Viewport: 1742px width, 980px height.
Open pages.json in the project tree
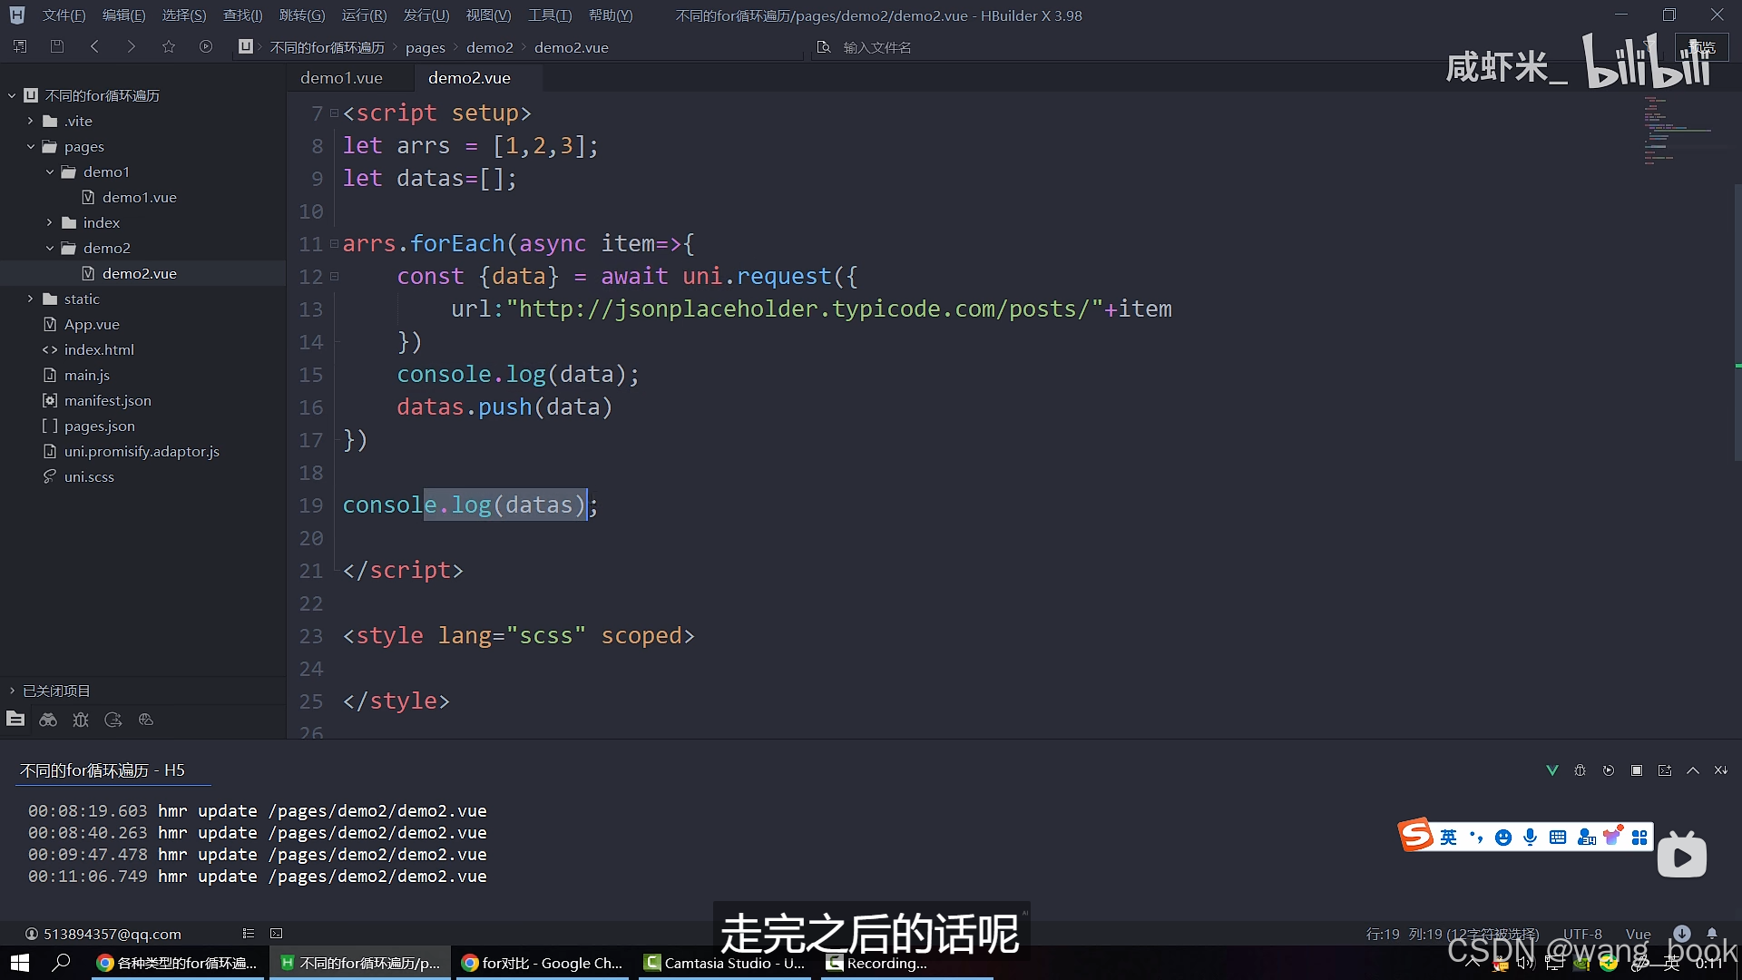[99, 426]
